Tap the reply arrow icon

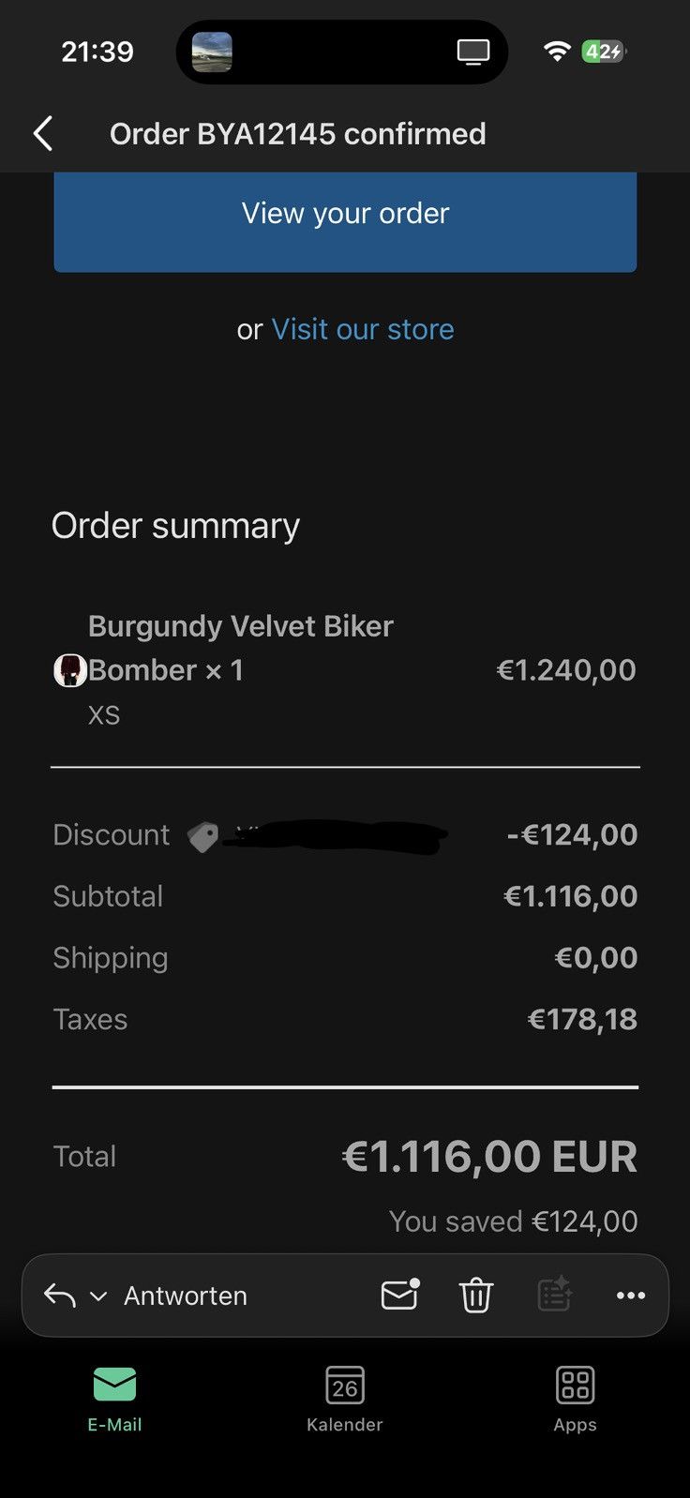[x=60, y=1296]
